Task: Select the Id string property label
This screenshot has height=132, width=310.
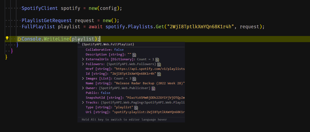Action: click(98, 74)
